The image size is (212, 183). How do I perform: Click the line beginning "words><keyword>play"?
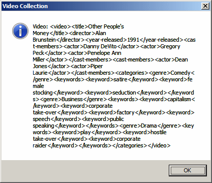coord(100,132)
